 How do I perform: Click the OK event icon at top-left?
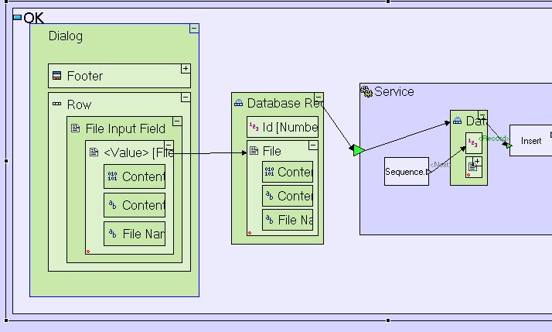point(18,17)
